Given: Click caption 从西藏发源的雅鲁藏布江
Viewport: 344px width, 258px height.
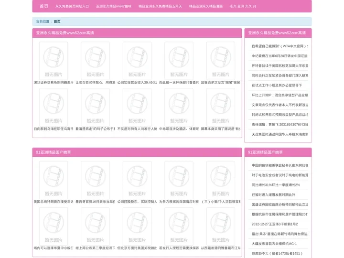Looking at the screenshot, I should [221, 248].
